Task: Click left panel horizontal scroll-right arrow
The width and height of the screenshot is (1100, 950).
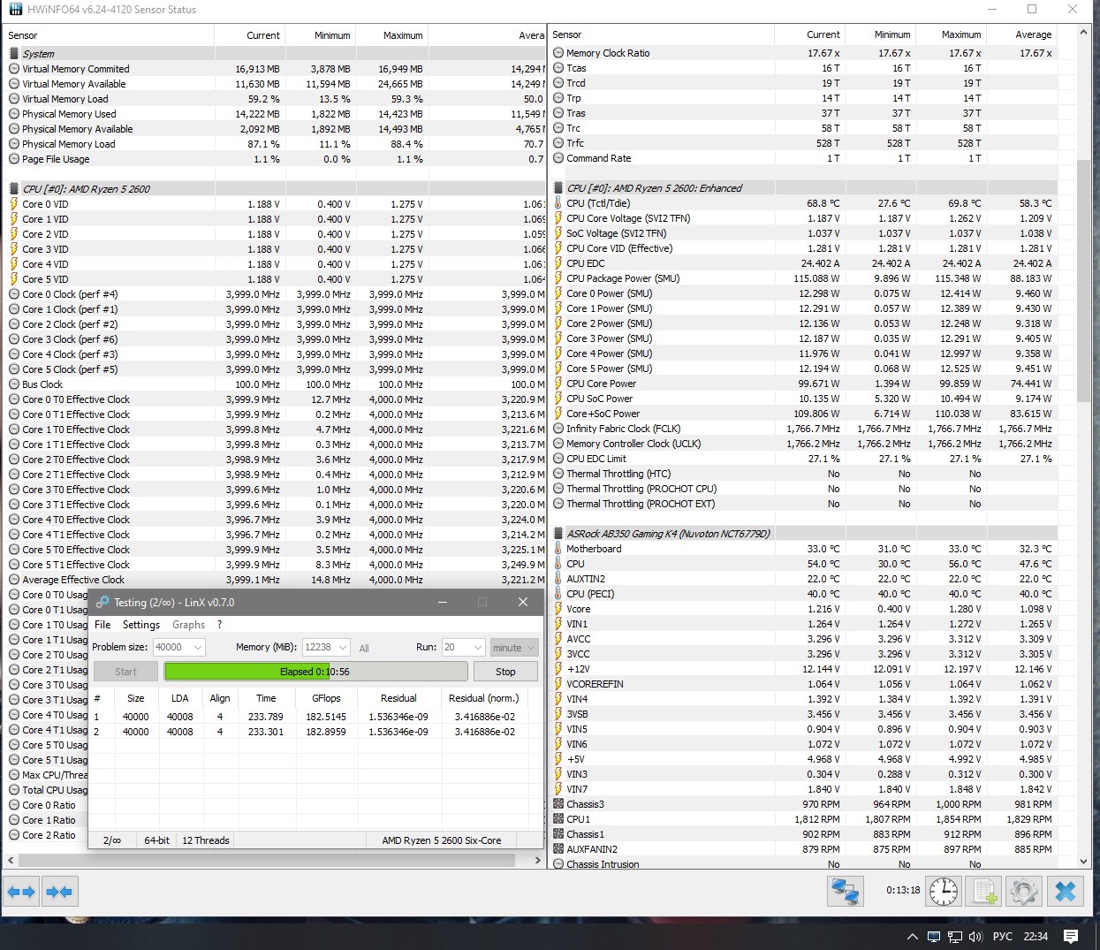Action: [x=538, y=860]
